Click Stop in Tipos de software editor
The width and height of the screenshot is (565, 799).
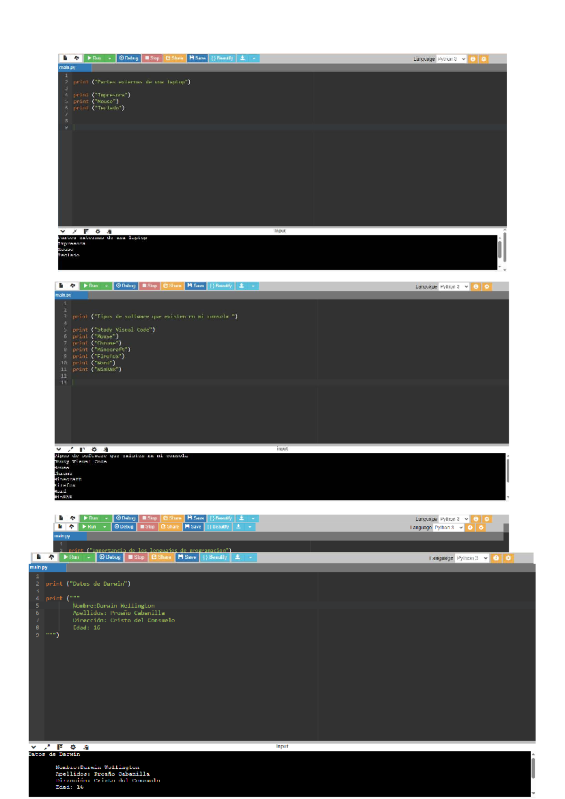(149, 285)
